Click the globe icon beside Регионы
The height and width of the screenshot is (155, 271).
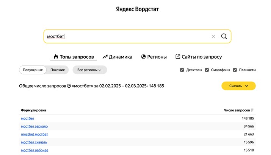point(143,57)
